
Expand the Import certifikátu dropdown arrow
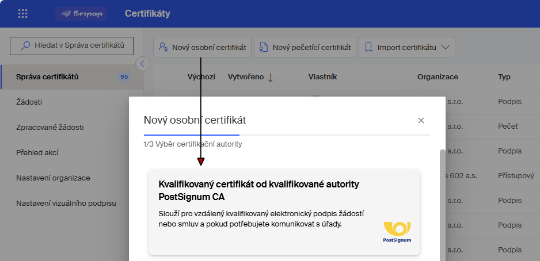(x=445, y=48)
